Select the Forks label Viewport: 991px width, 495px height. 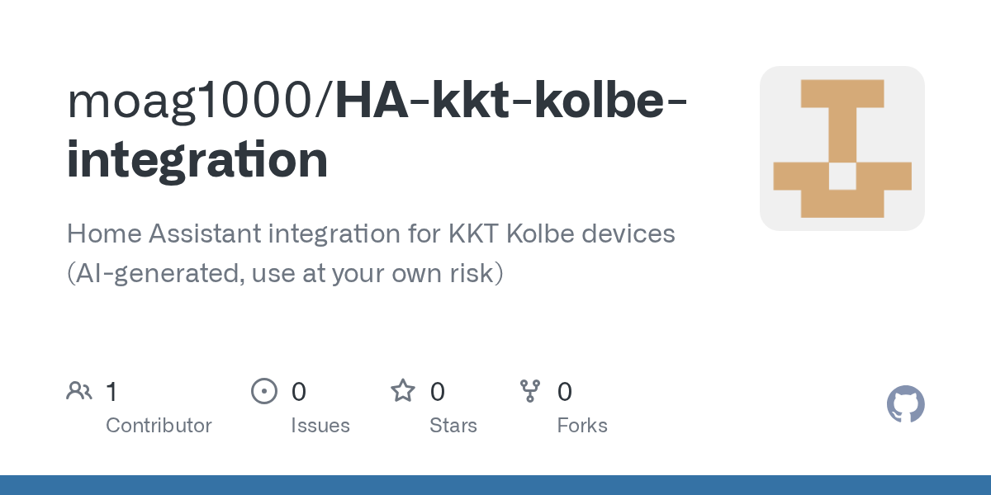click(x=581, y=426)
